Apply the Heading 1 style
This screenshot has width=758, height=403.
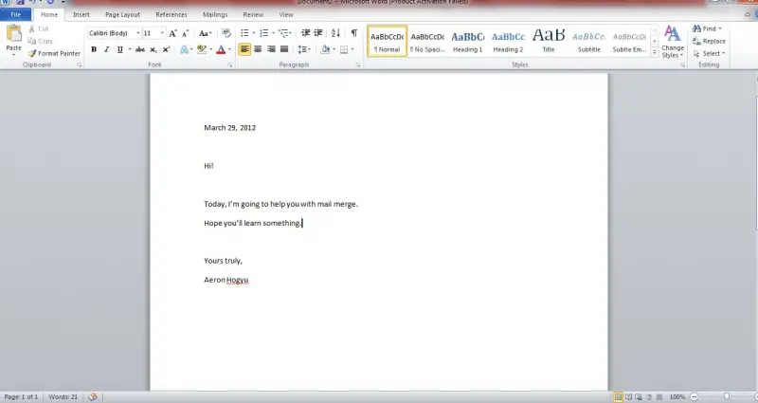click(467, 41)
